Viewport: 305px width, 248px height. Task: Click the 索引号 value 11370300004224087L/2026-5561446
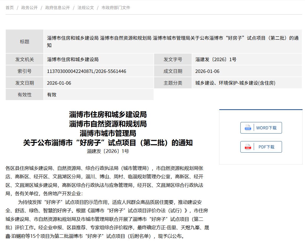point(86,71)
